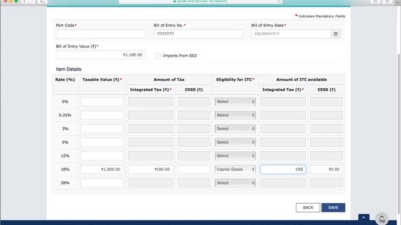Click the Taxable Value field for 5% rate

[102, 142]
